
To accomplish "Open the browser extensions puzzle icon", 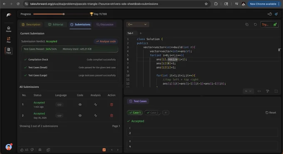I will coord(216,4).
